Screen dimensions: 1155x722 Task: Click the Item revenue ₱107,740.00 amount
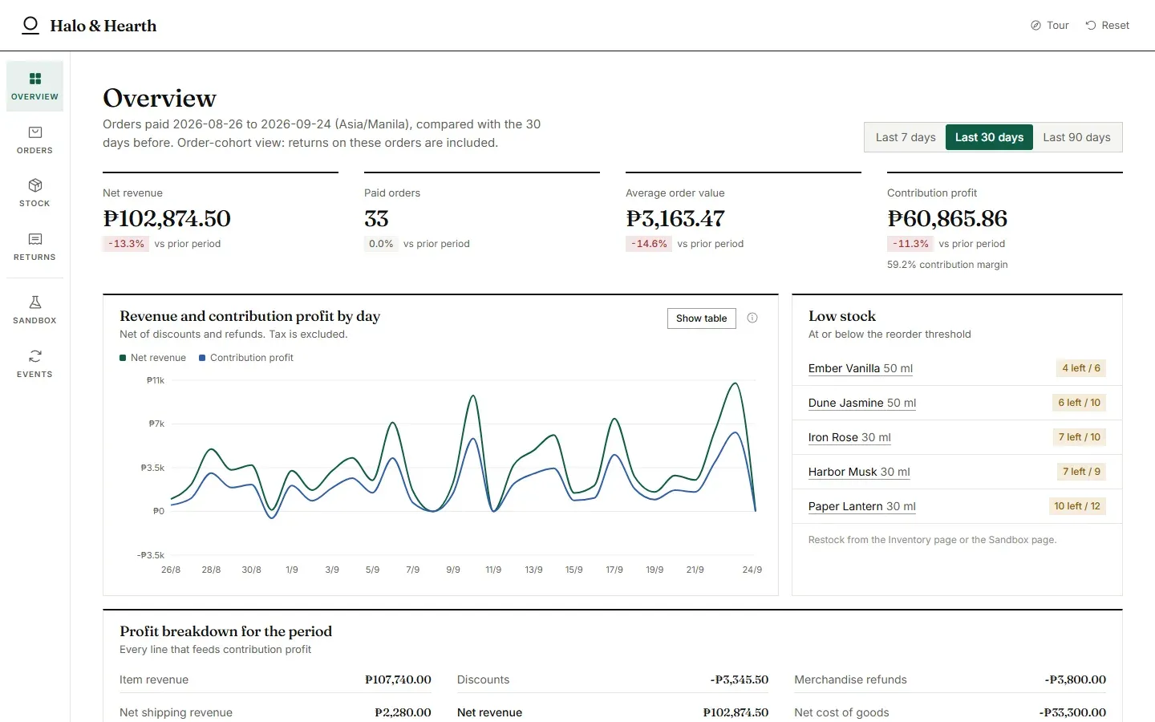[398, 679]
